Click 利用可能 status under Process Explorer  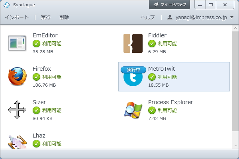coord(167,111)
